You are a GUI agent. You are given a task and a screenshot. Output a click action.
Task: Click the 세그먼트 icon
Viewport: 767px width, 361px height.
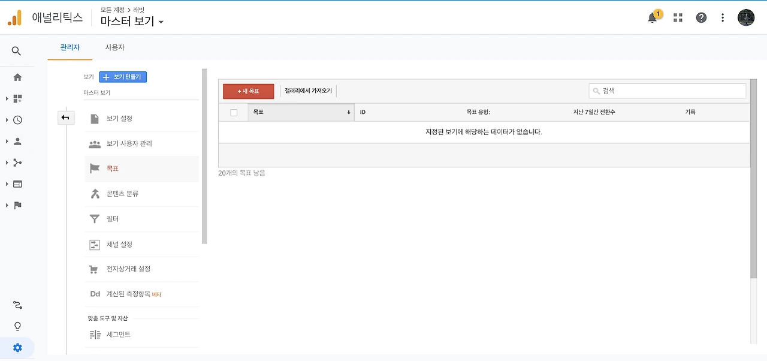pos(95,335)
